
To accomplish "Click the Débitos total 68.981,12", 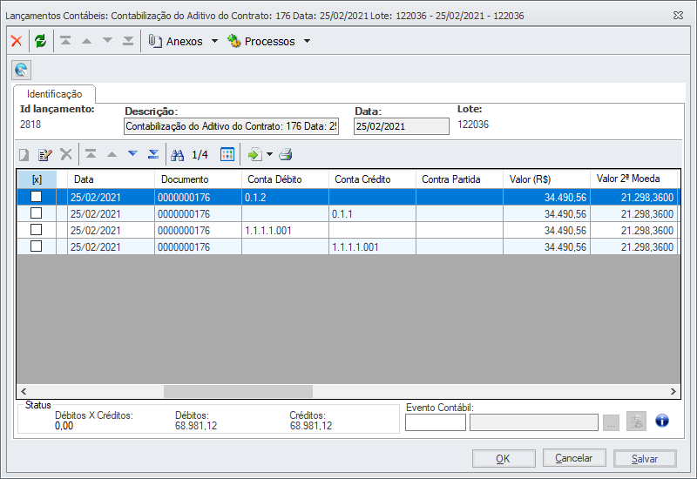I will [x=196, y=426].
